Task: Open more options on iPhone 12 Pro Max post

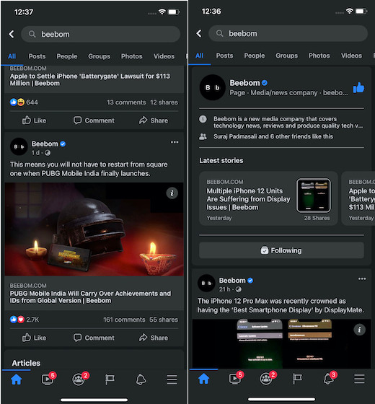Action: click(362, 278)
